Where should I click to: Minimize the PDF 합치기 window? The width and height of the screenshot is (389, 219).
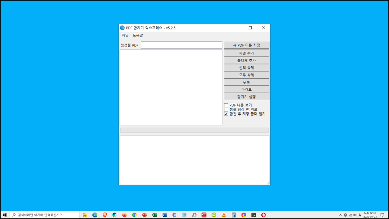pos(237,28)
